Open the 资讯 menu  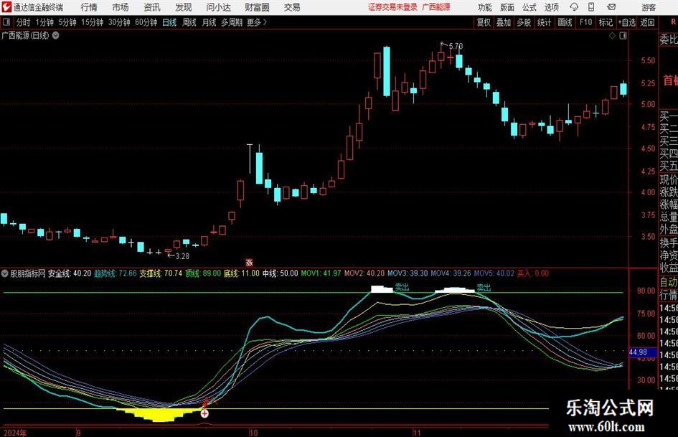(x=152, y=7)
